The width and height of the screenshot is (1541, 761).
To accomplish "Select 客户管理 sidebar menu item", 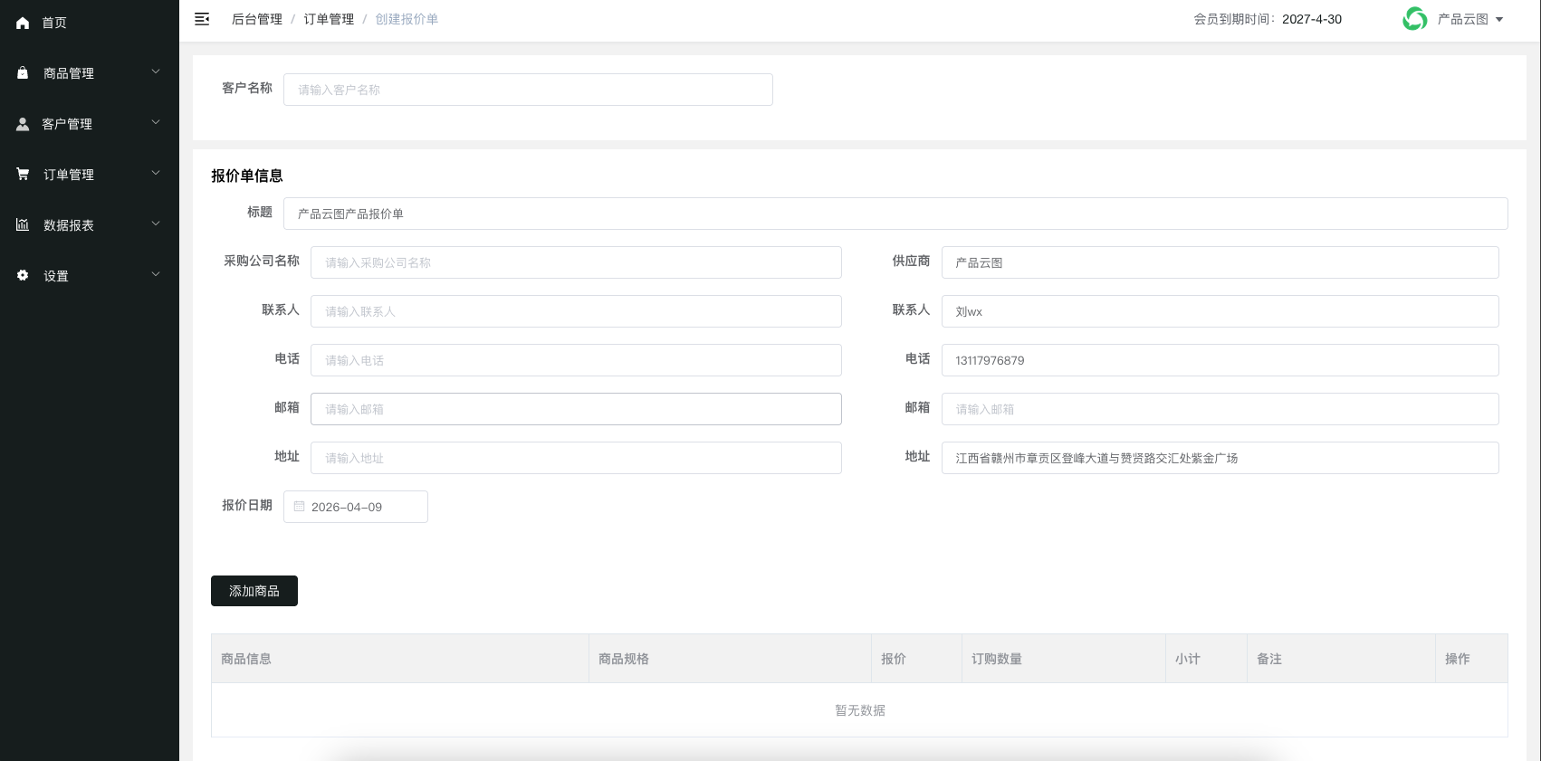I will tap(90, 124).
